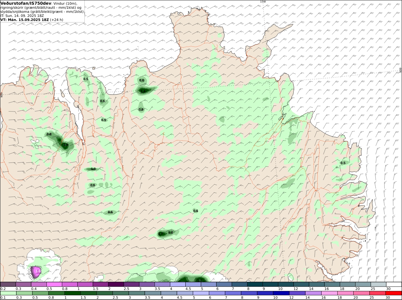Click the '0.4' label in the top legend row

34,289
